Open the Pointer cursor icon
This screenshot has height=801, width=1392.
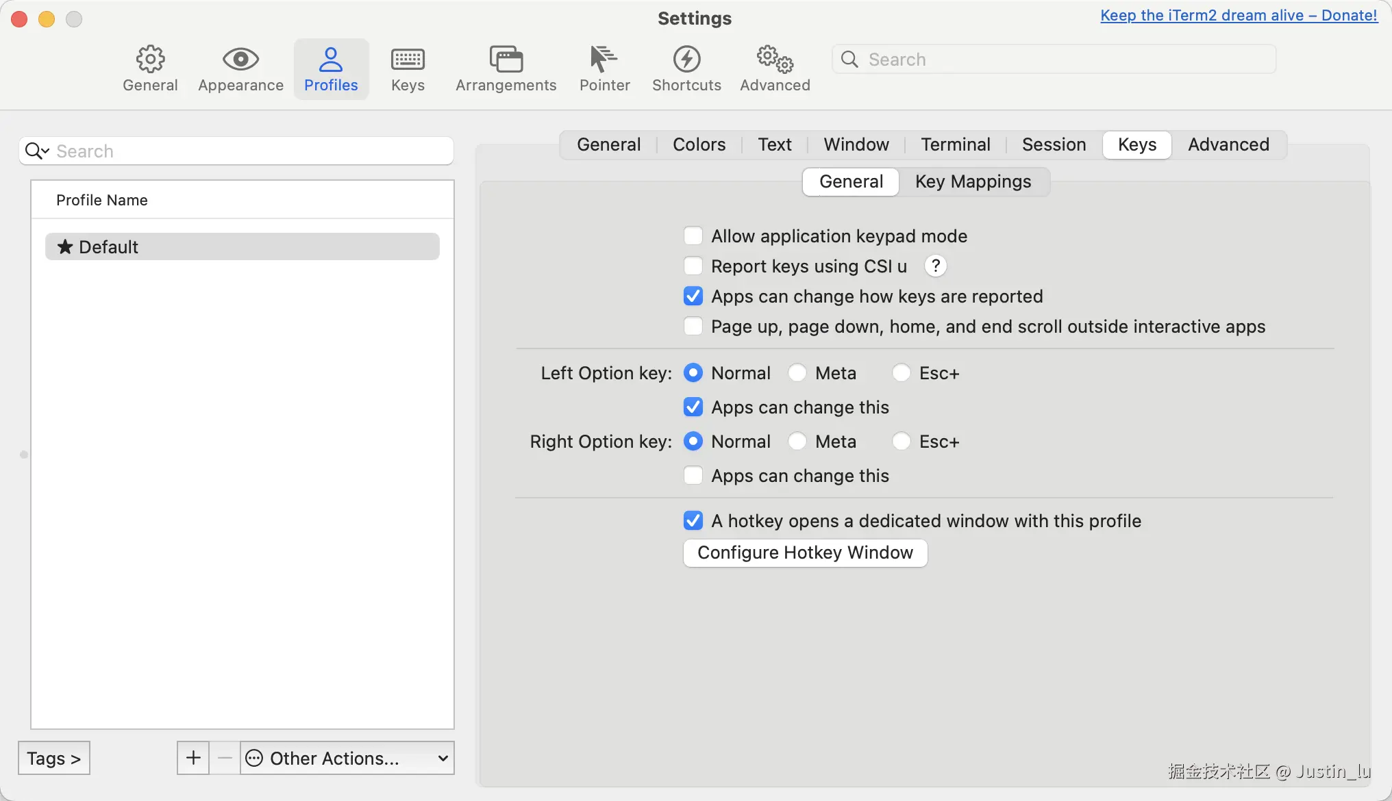click(x=604, y=60)
